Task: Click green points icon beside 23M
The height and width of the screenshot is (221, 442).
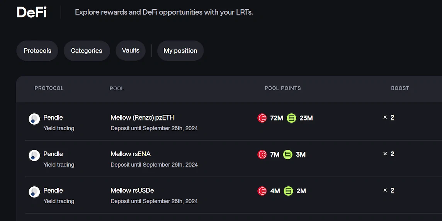Action: click(x=292, y=118)
